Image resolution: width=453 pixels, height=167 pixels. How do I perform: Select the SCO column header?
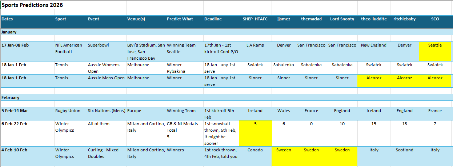tap(435, 21)
